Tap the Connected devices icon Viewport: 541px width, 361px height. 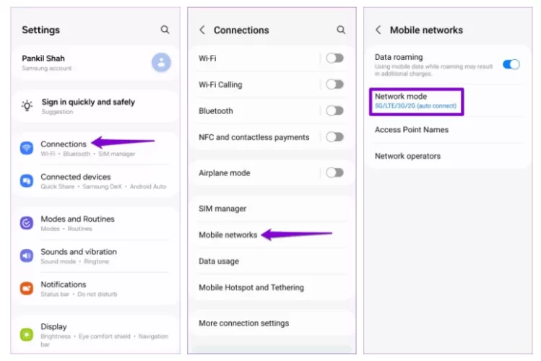click(x=27, y=180)
